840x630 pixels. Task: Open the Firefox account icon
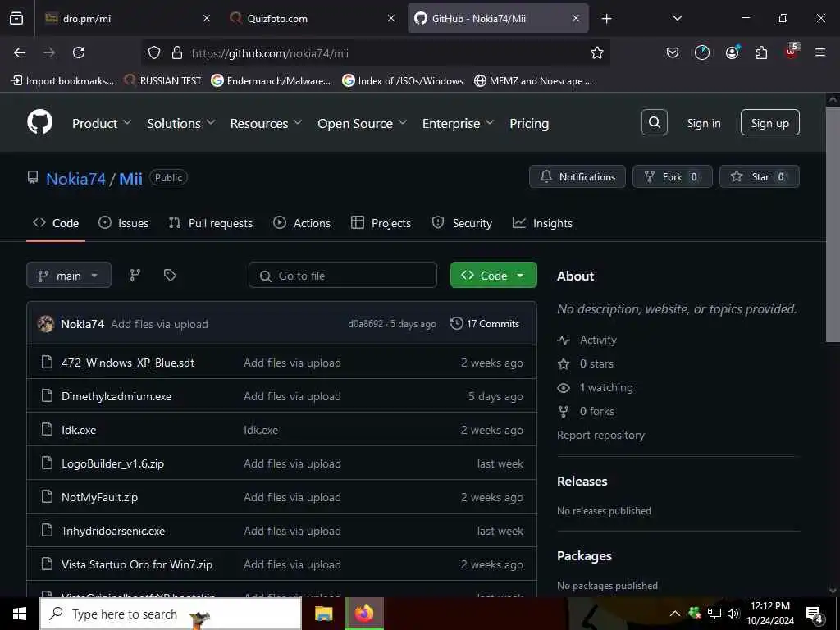click(x=732, y=52)
